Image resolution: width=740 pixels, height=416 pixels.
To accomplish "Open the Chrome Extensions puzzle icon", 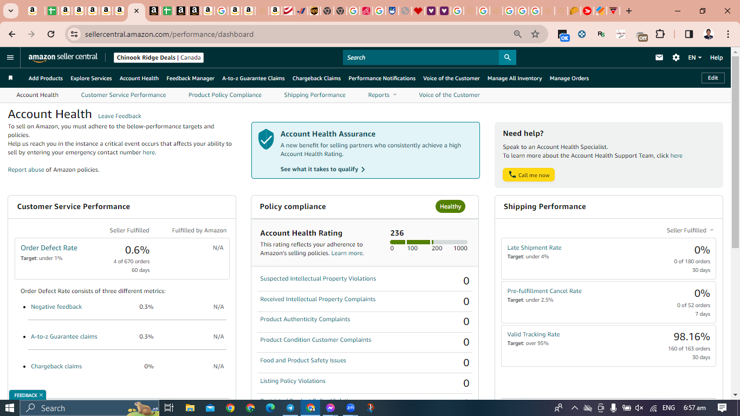I will (x=660, y=34).
